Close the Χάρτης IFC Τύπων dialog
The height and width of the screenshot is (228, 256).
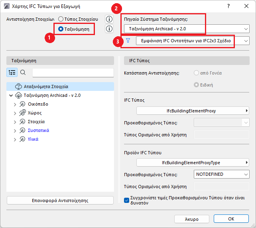246,6
